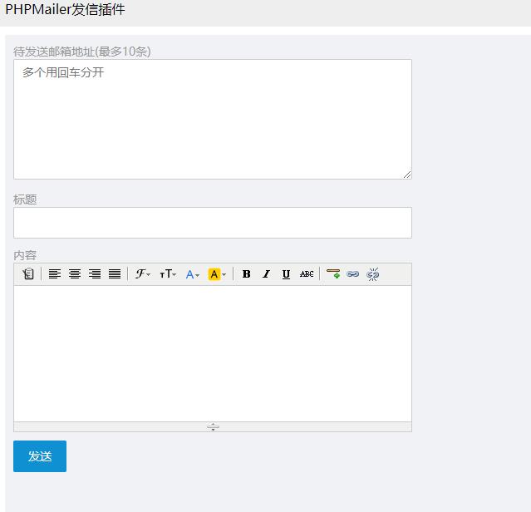Open the font size dropdown
531x512 pixels.
(x=168, y=273)
